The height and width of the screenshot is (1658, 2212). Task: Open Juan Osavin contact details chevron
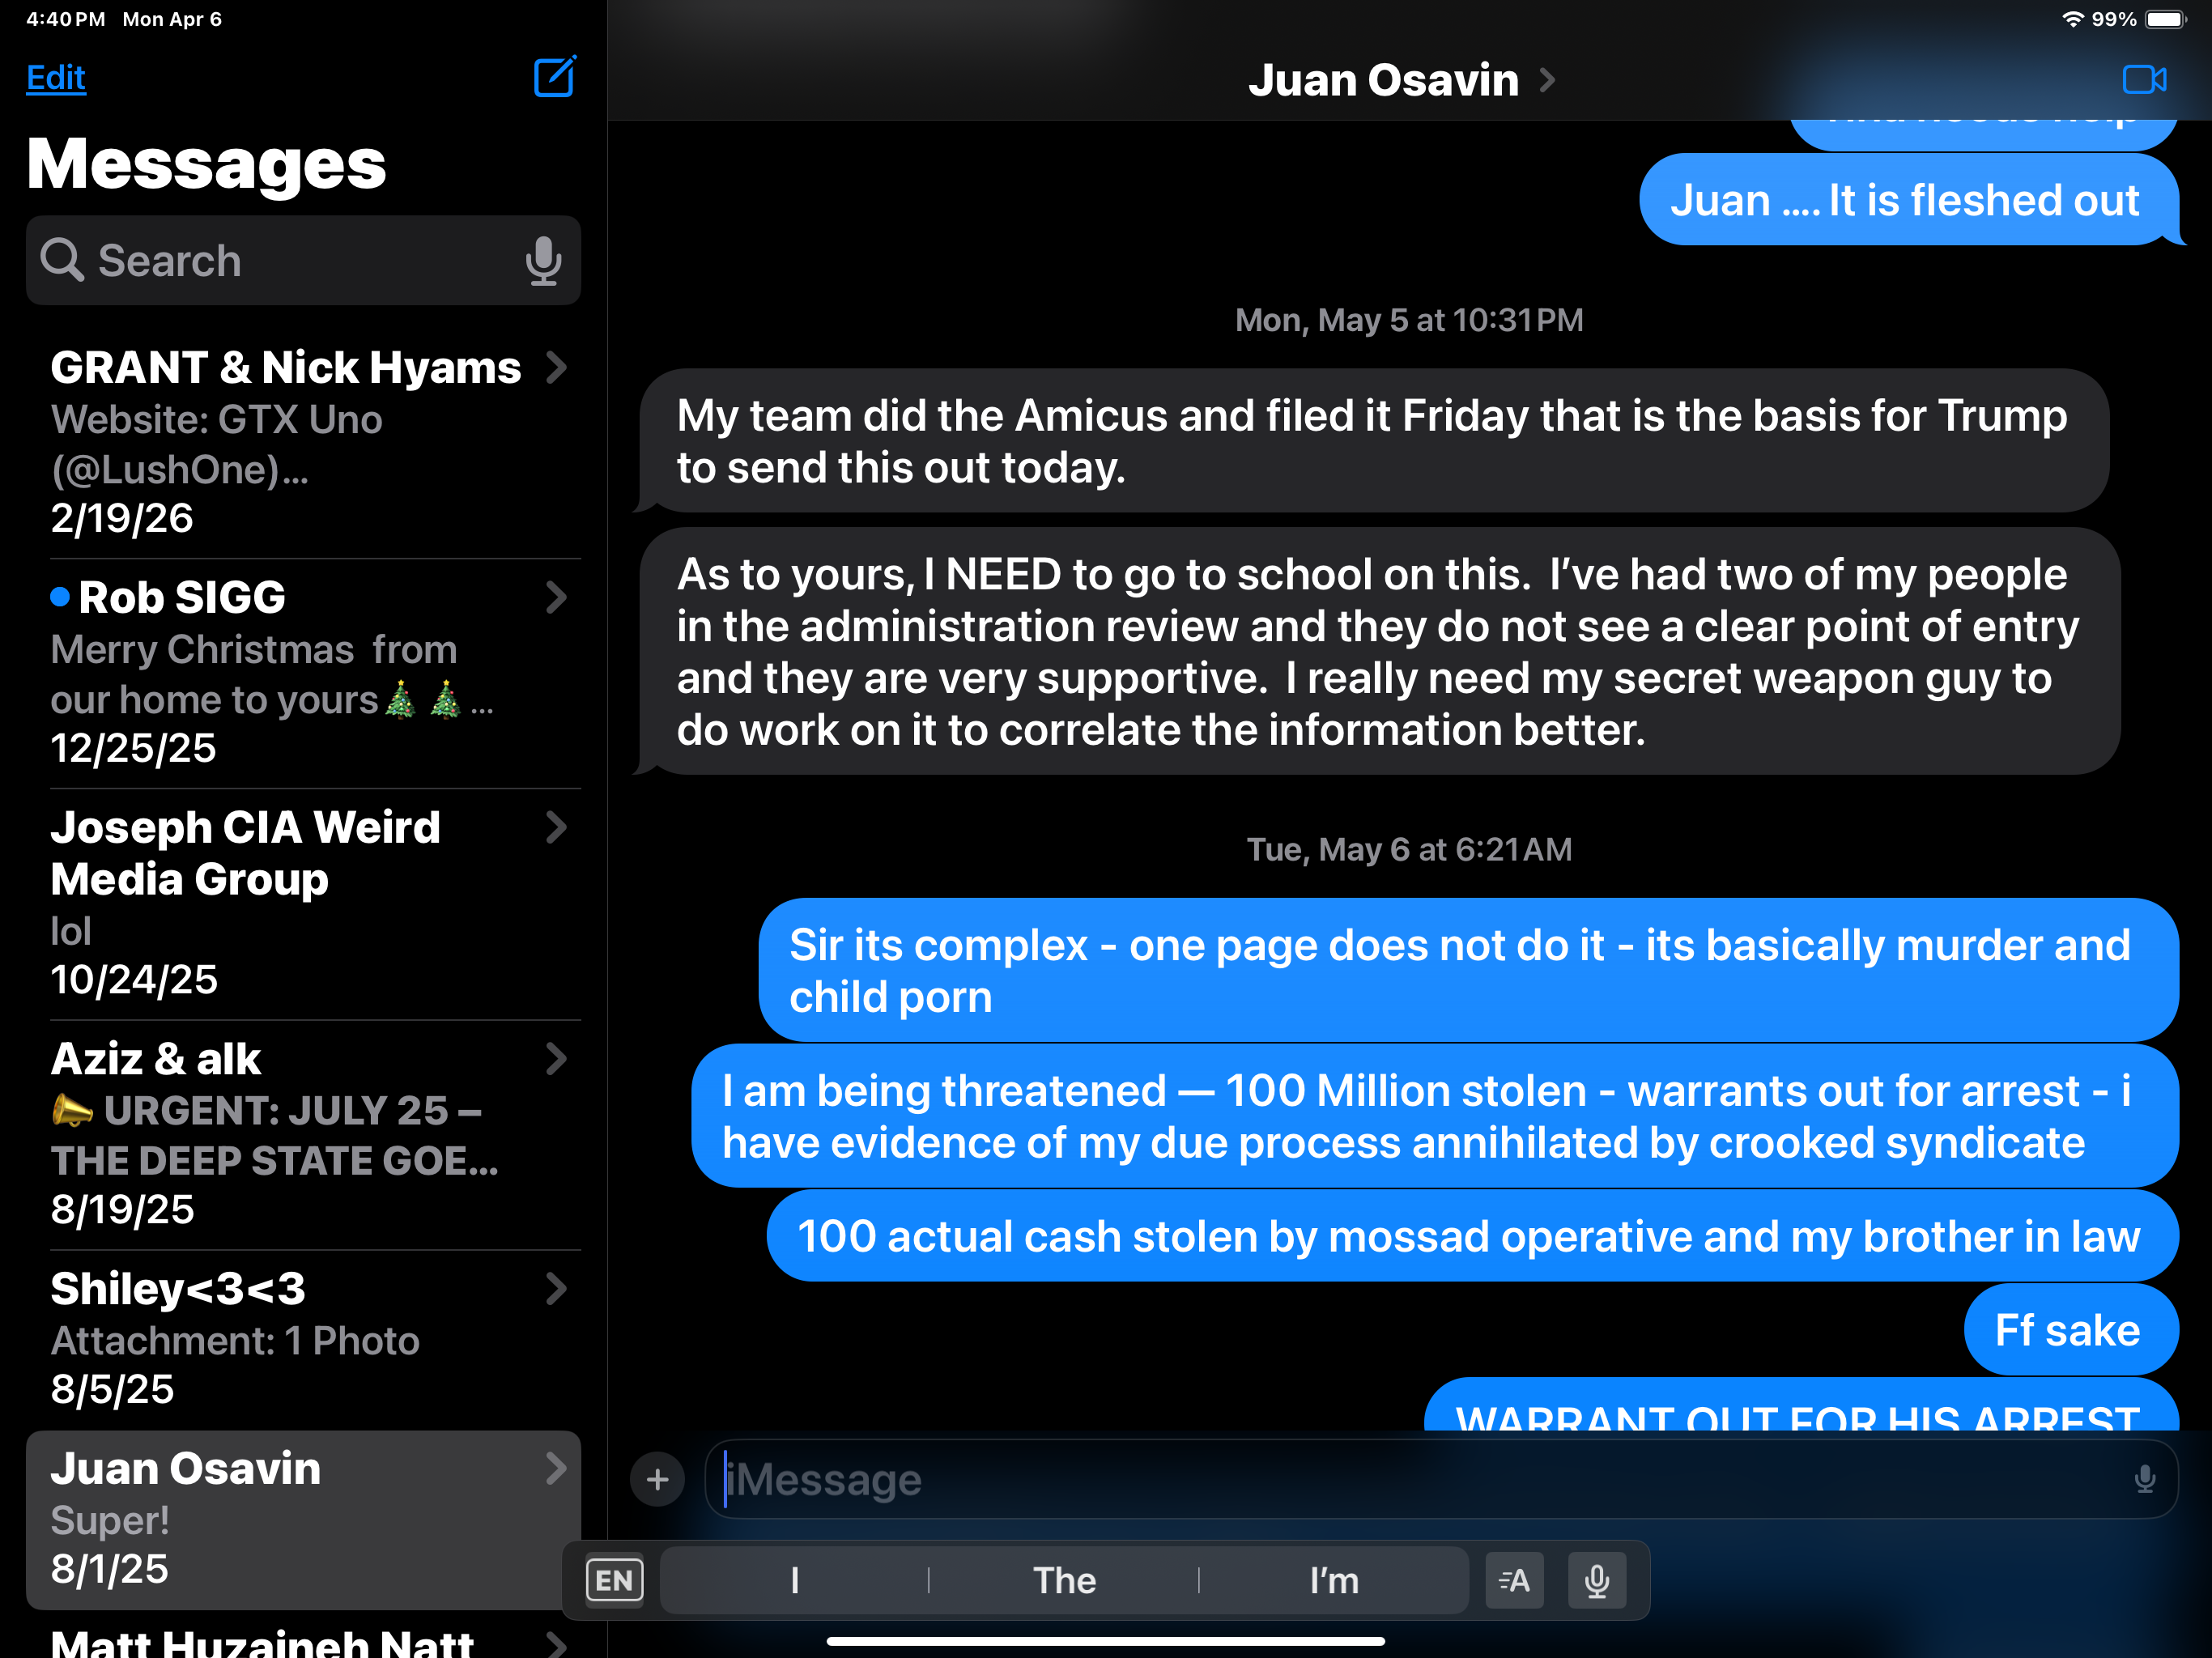[1547, 80]
